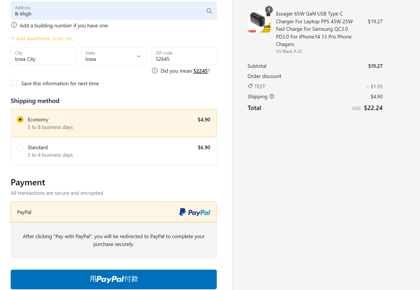Click the Essager 65W charger product title

click(x=313, y=29)
